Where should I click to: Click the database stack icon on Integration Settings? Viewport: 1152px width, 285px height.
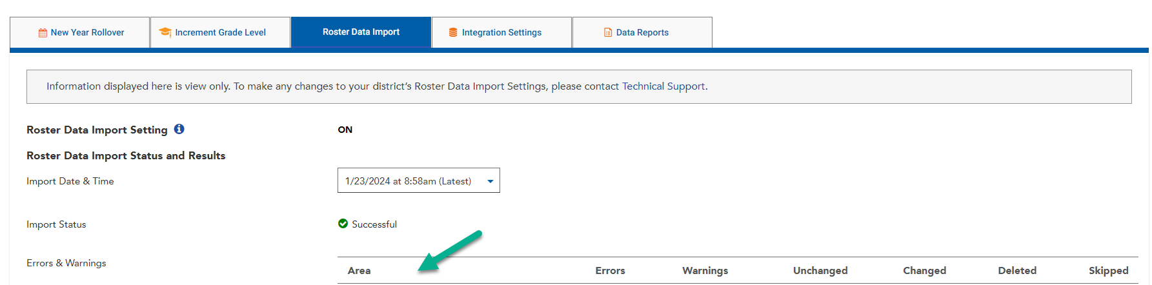[x=453, y=33]
